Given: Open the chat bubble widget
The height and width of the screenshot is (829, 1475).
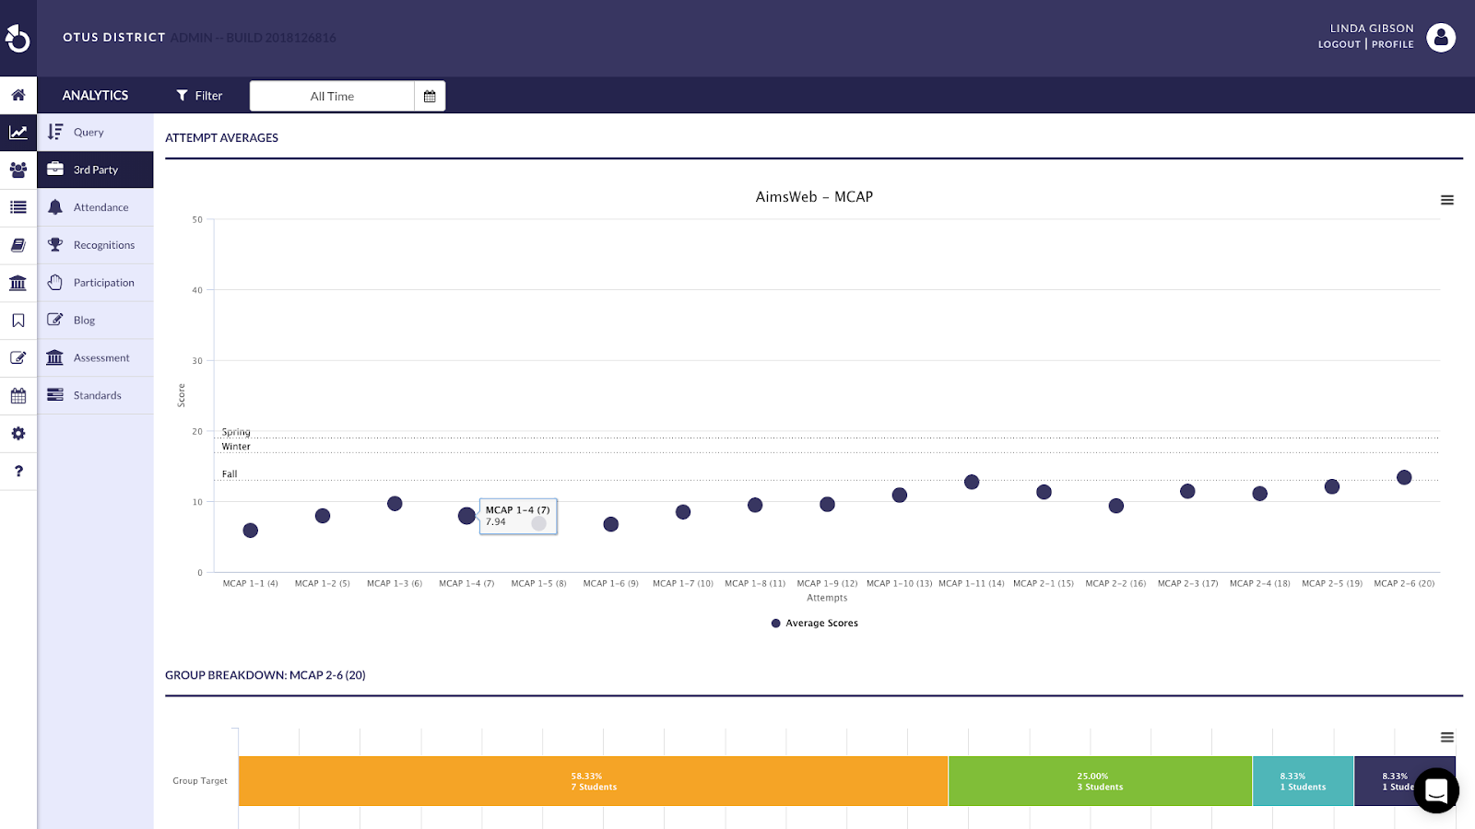Looking at the screenshot, I should [1436, 790].
